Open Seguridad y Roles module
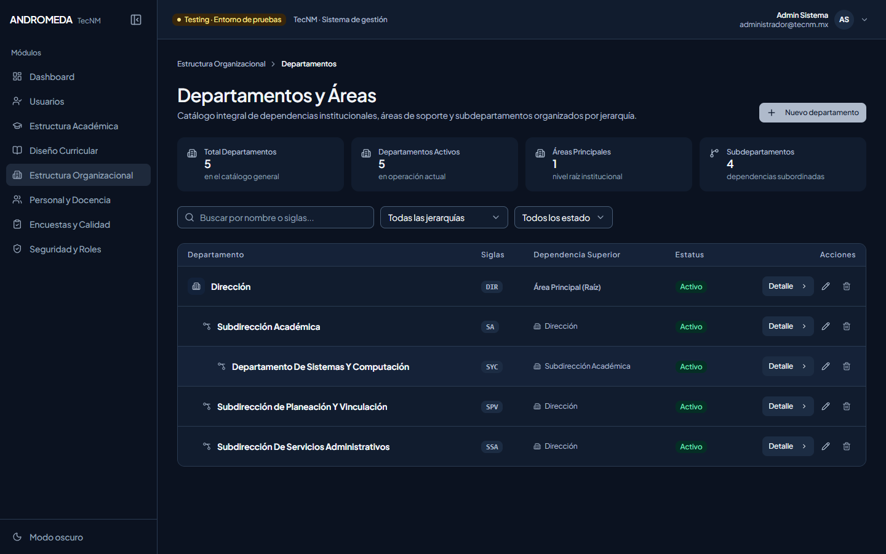Viewport: 886px width, 554px height. (x=78, y=249)
